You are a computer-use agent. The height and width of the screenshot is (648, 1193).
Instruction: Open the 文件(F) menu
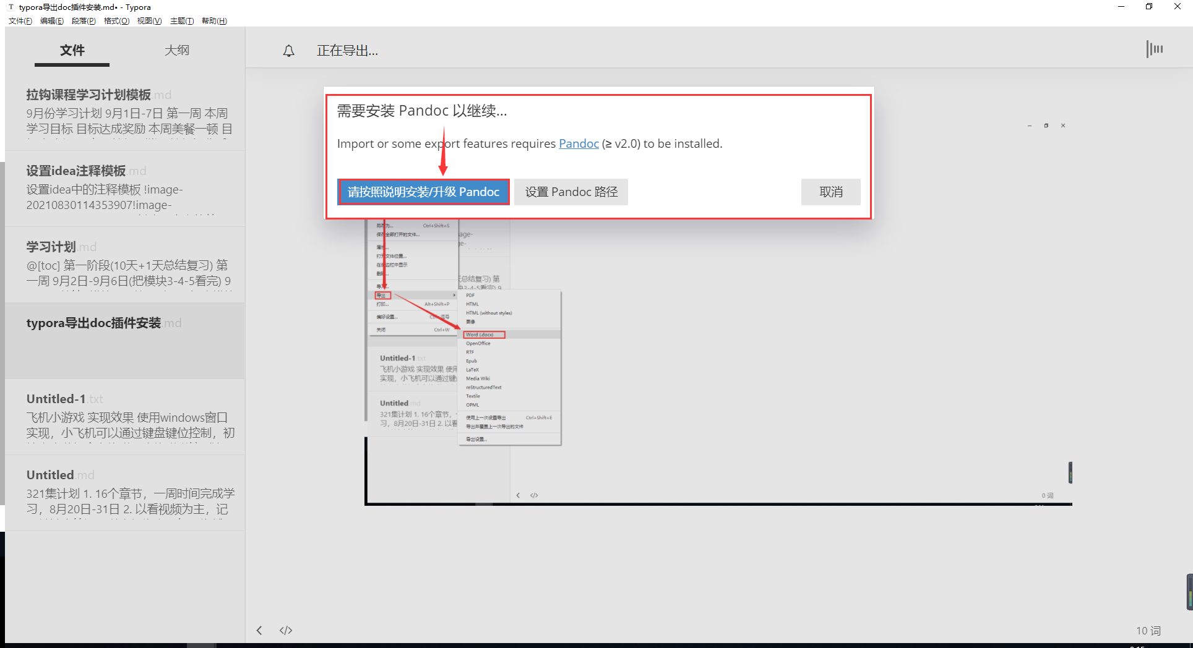pos(19,20)
